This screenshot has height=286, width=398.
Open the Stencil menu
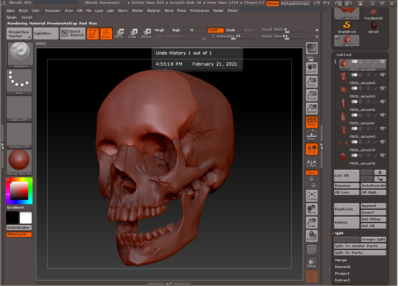(232, 11)
